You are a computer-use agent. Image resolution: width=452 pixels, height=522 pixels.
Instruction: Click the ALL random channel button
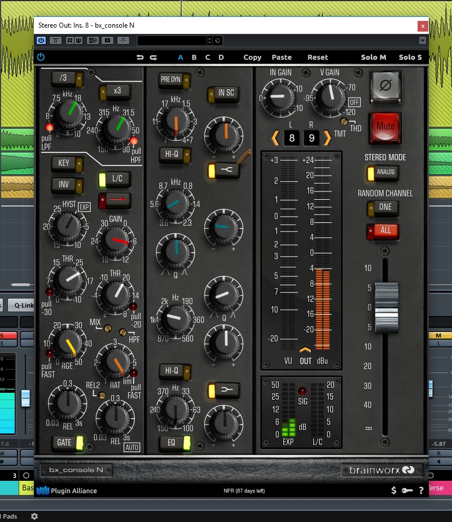[383, 230]
